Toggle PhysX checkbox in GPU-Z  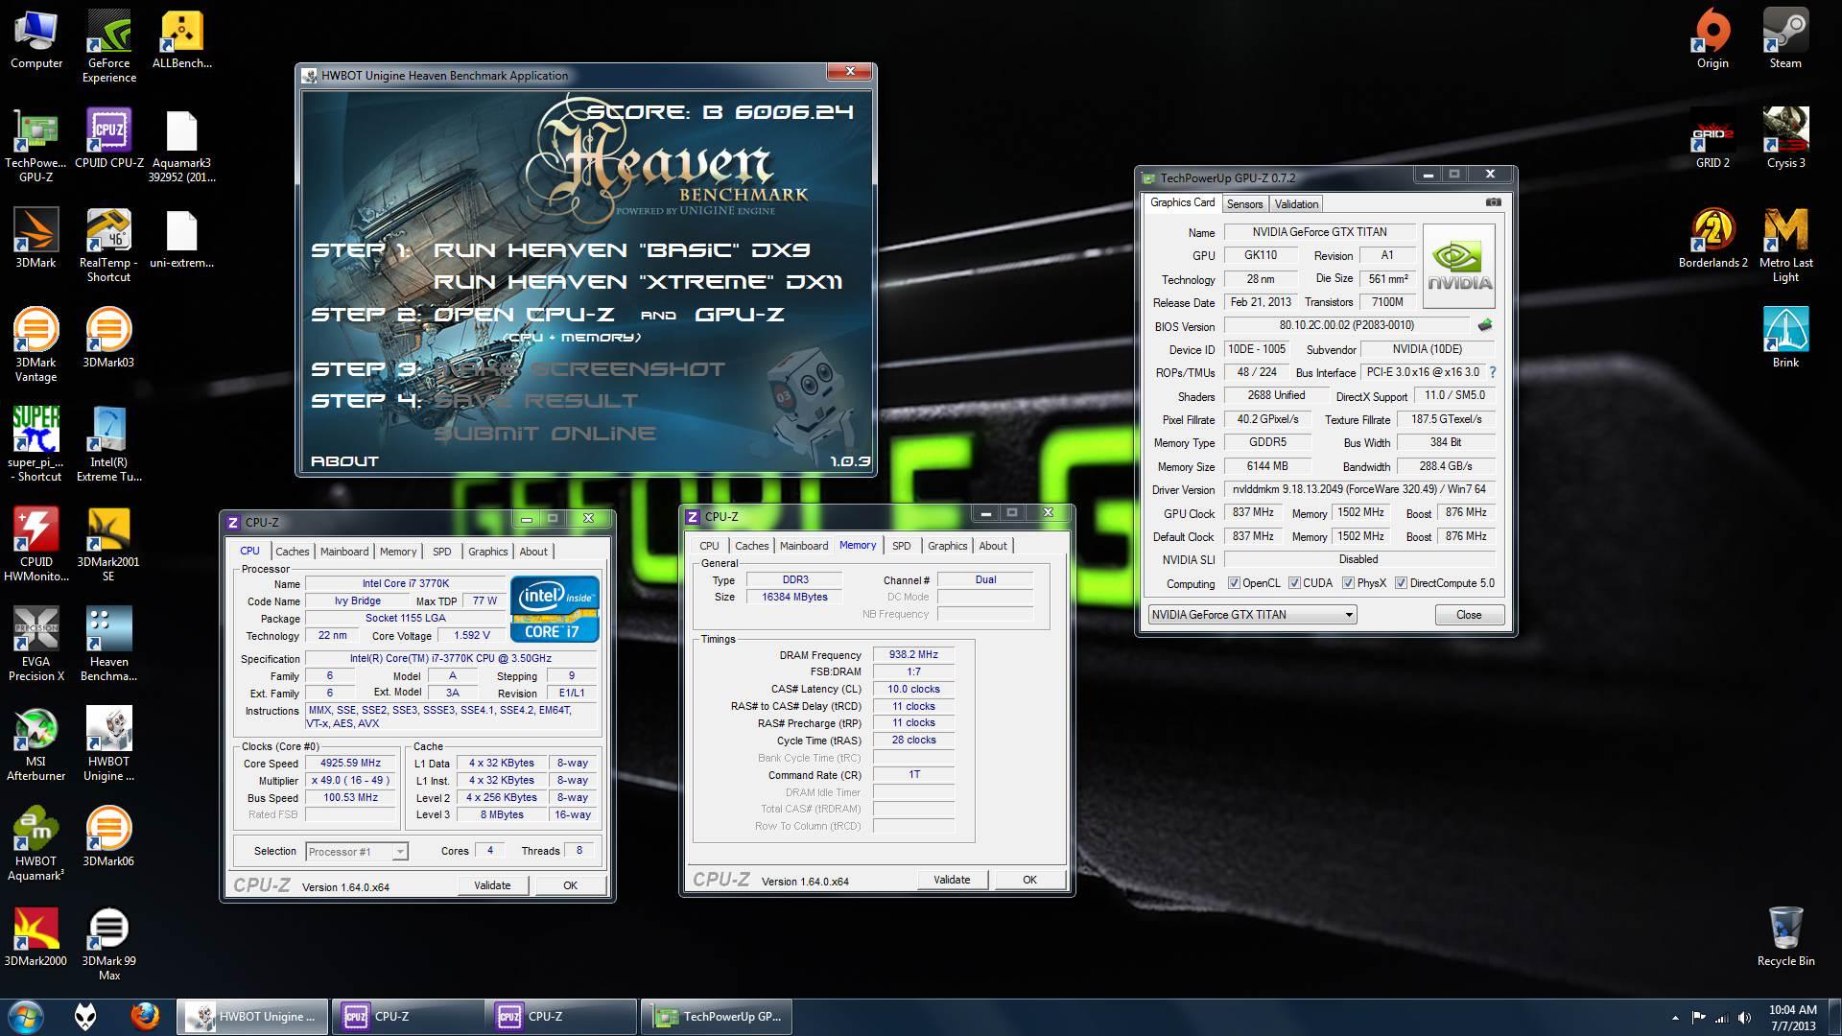(1348, 583)
